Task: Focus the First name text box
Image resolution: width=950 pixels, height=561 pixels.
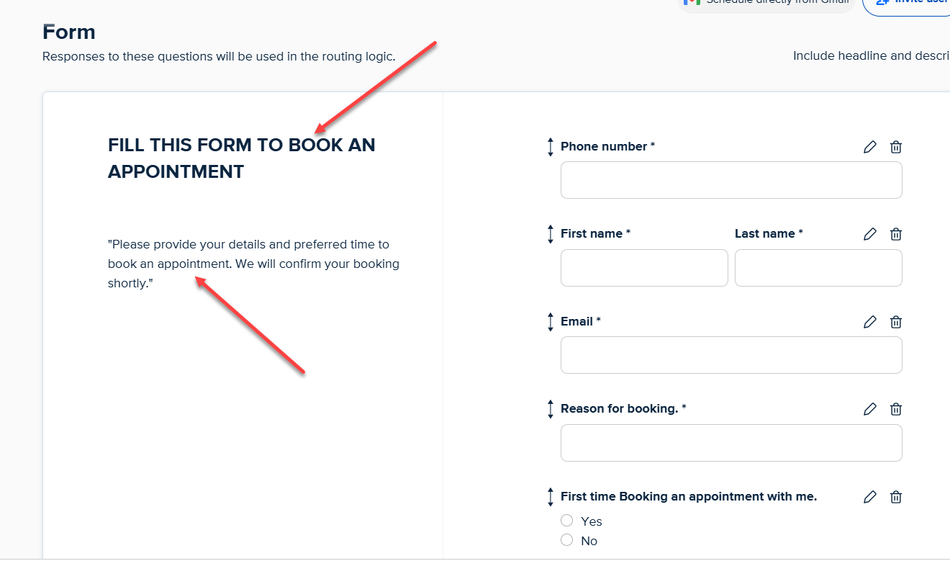Action: [x=644, y=268]
